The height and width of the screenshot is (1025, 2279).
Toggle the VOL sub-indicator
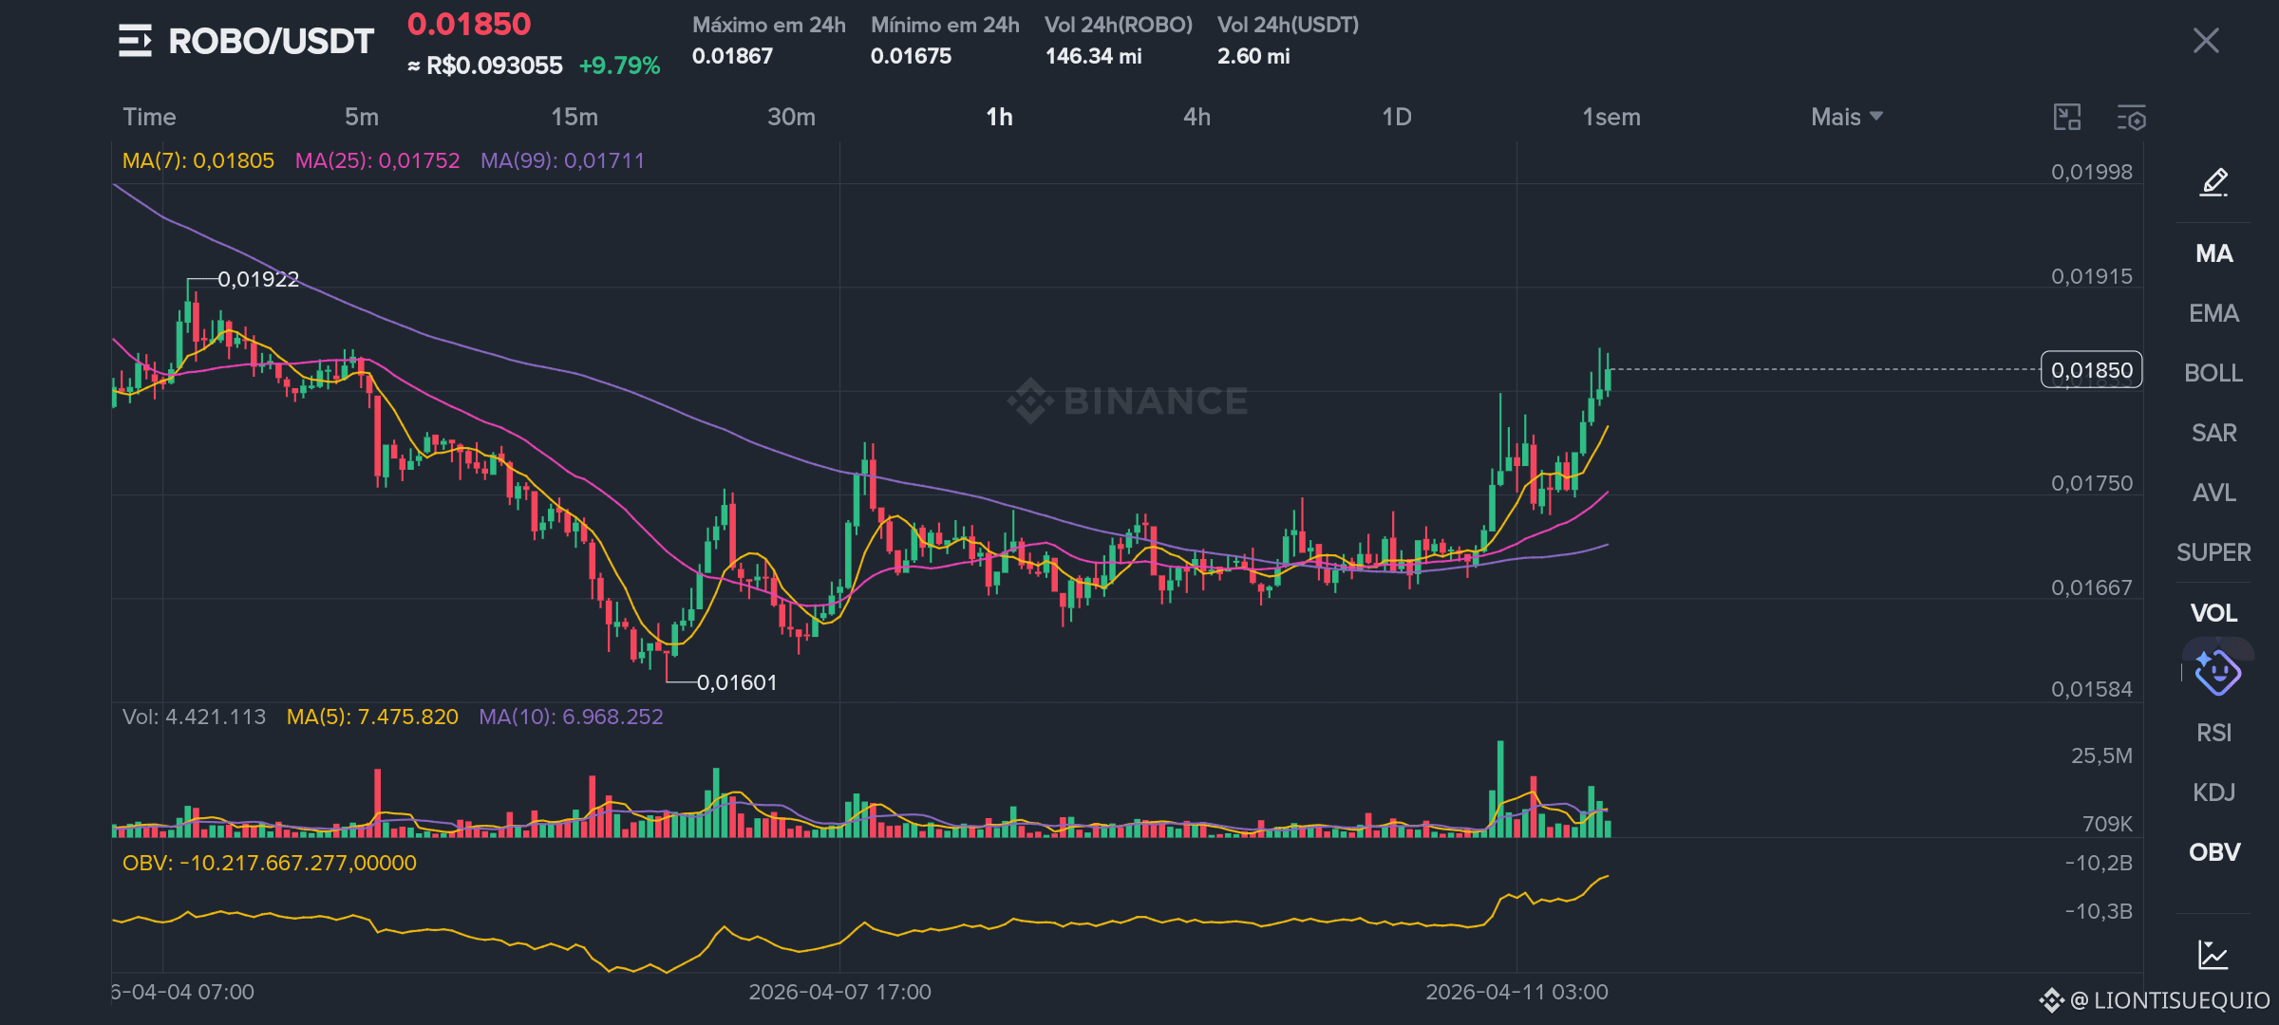(2213, 613)
